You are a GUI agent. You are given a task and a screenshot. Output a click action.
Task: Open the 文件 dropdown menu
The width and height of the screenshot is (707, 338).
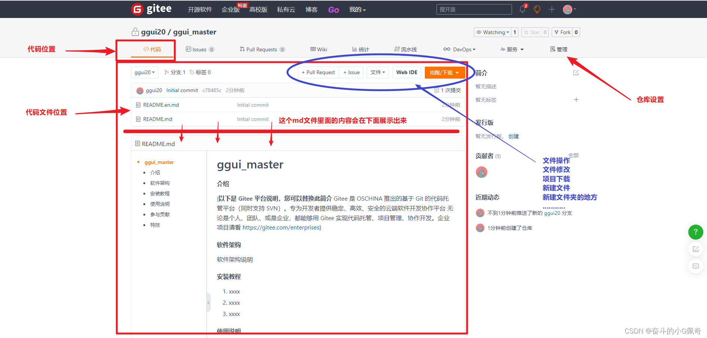click(x=378, y=72)
